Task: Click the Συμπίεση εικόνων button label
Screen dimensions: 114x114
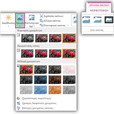Action: tap(54, 16)
